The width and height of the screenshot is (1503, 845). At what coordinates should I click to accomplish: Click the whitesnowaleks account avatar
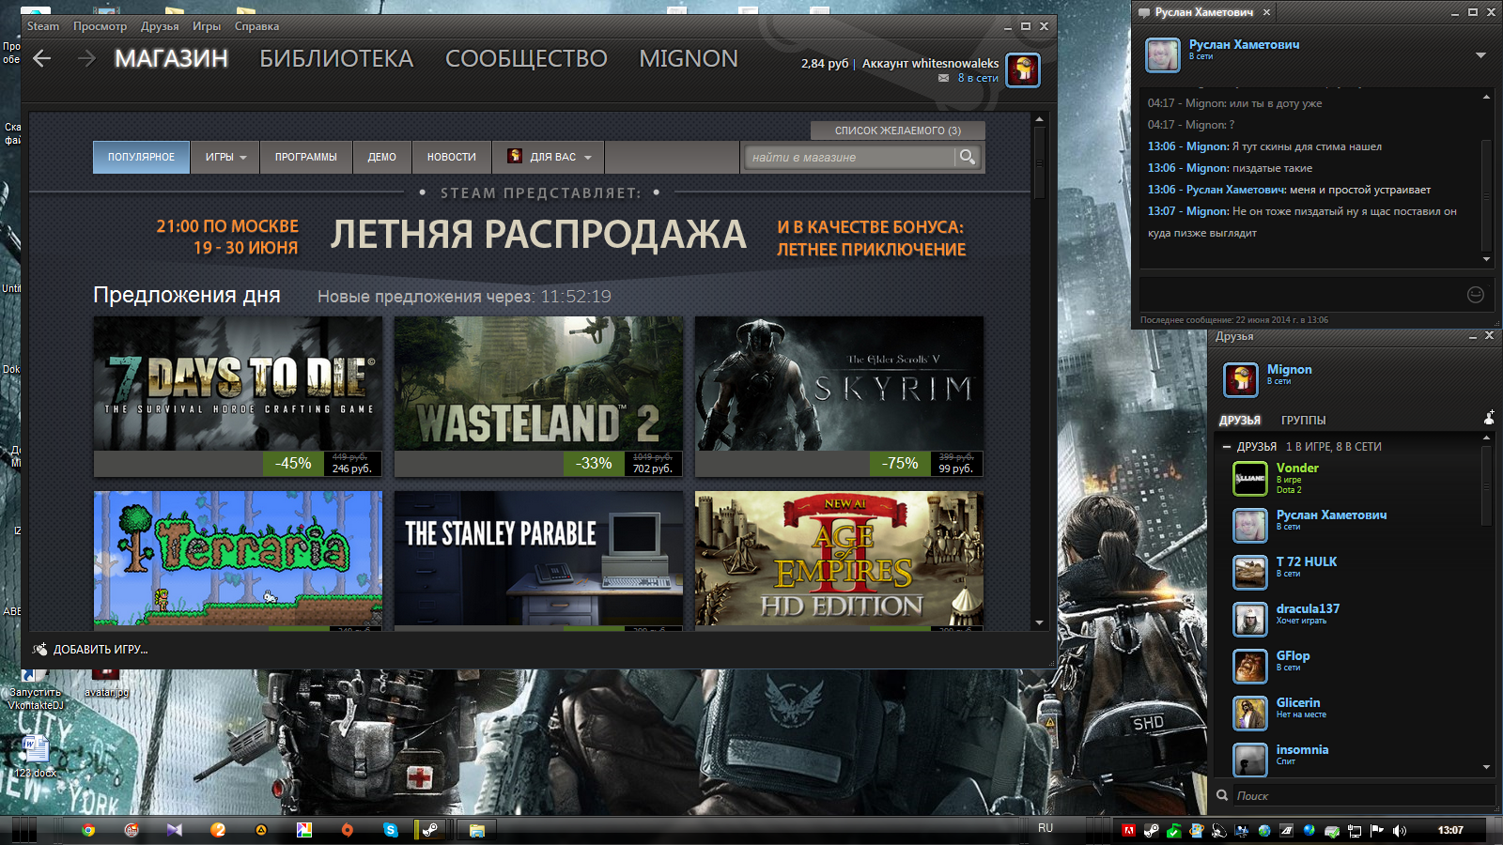tap(1023, 70)
